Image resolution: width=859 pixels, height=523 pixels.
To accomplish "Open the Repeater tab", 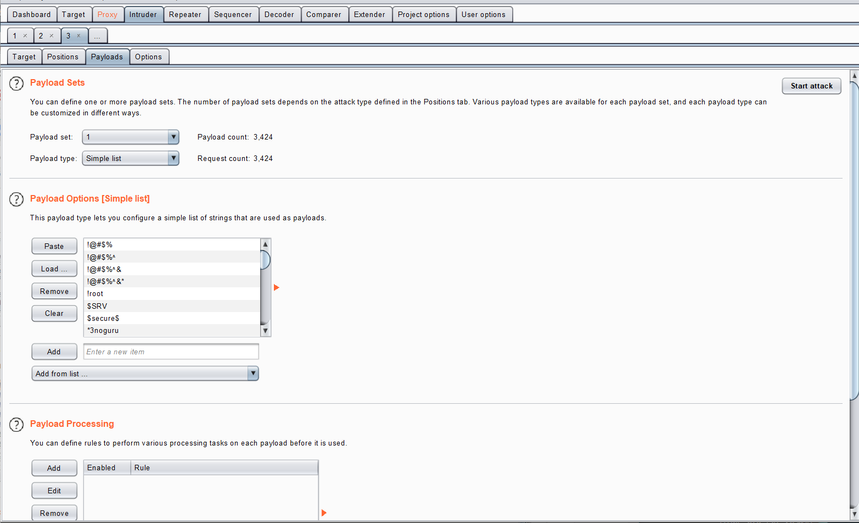I will [186, 14].
